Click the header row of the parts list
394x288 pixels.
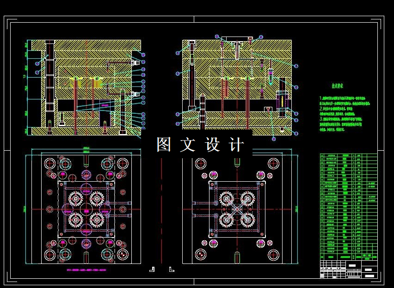(x=349, y=257)
